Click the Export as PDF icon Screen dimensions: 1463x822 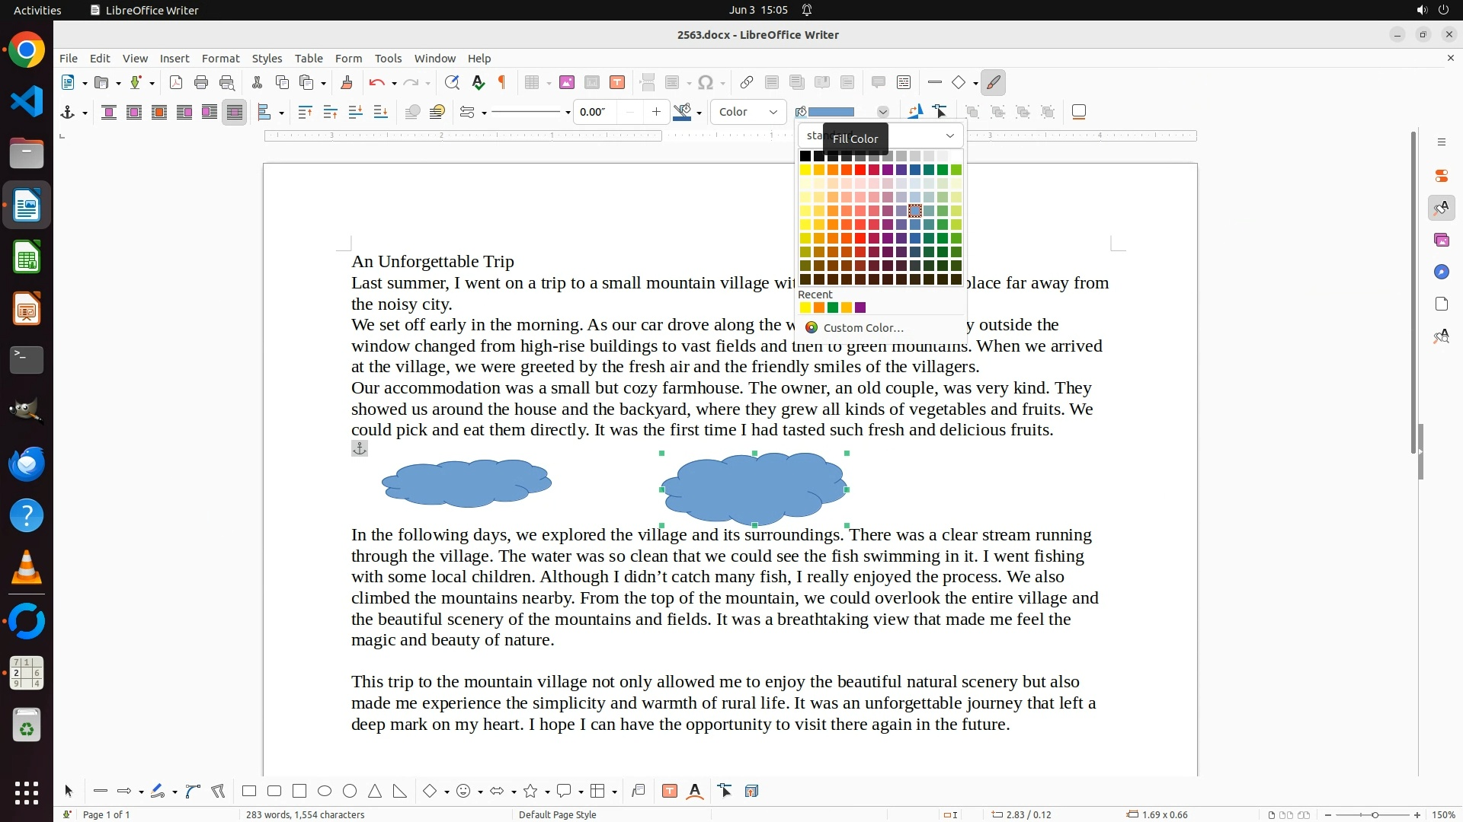[176, 82]
